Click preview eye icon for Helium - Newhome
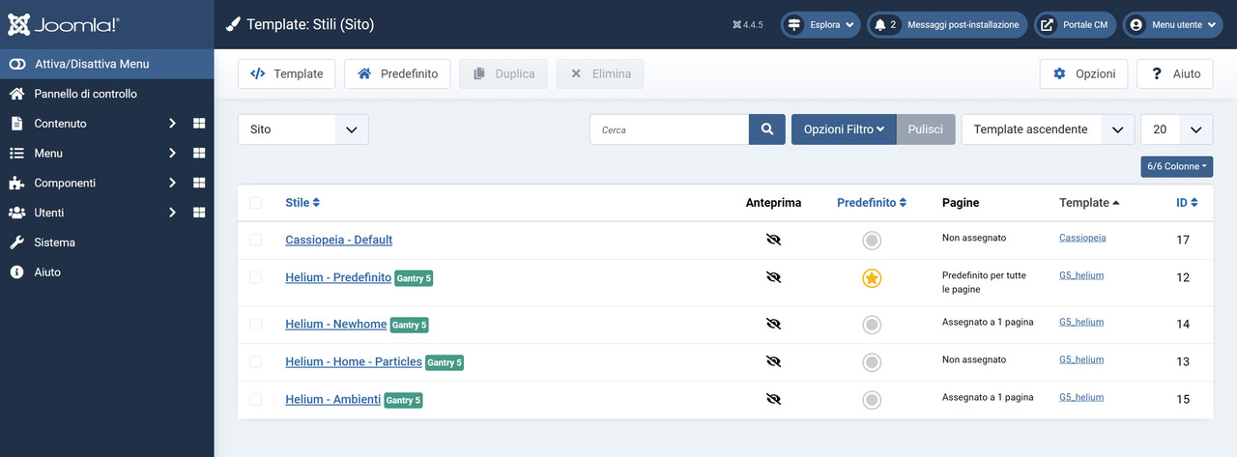 (773, 324)
